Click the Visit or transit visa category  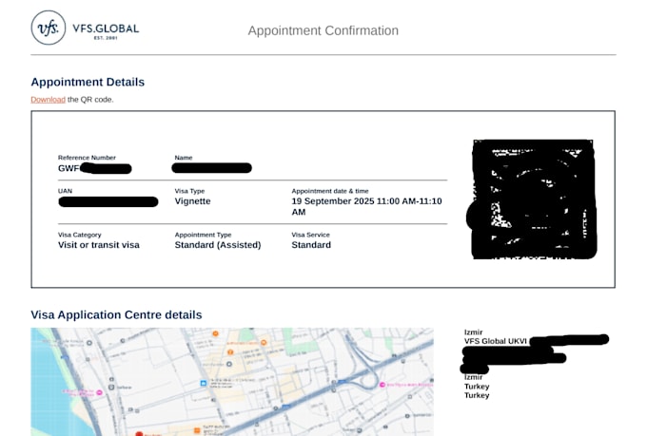(99, 245)
